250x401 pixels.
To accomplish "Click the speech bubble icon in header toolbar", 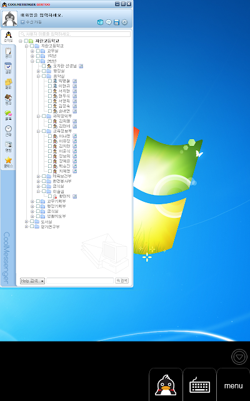I will (x=109, y=23).
